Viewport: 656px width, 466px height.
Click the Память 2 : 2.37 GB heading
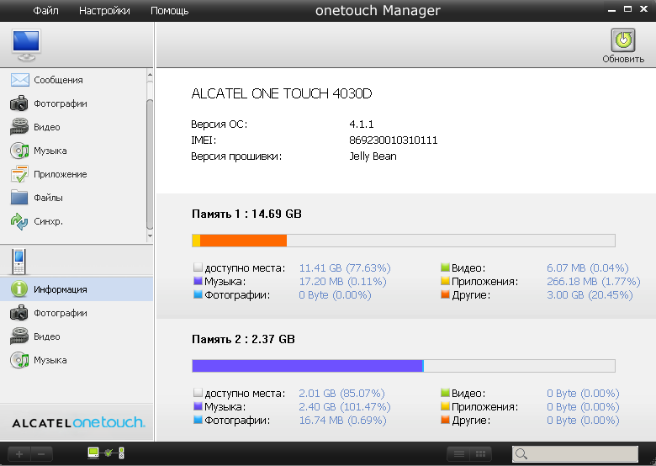(244, 339)
